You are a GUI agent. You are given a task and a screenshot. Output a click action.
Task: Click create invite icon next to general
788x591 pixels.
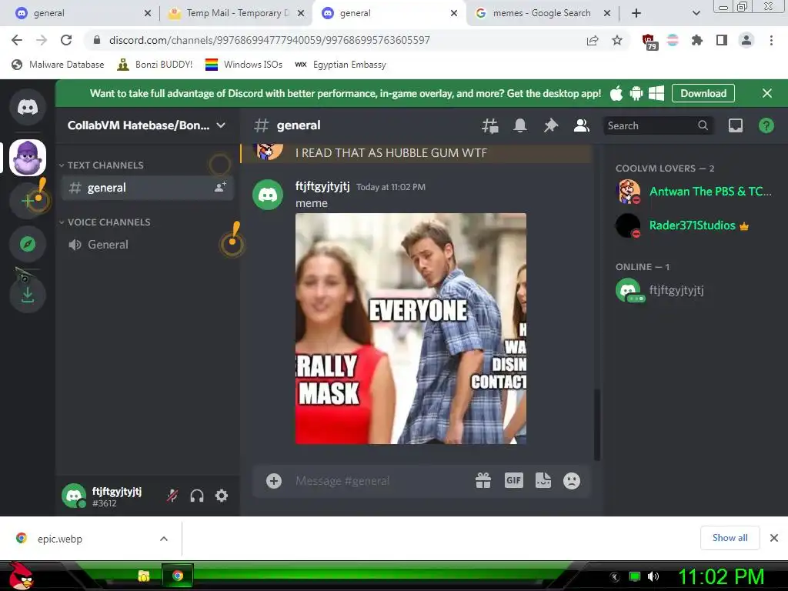coord(220,188)
